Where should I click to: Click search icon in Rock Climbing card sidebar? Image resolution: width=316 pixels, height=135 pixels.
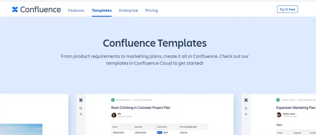coord(81,108)
